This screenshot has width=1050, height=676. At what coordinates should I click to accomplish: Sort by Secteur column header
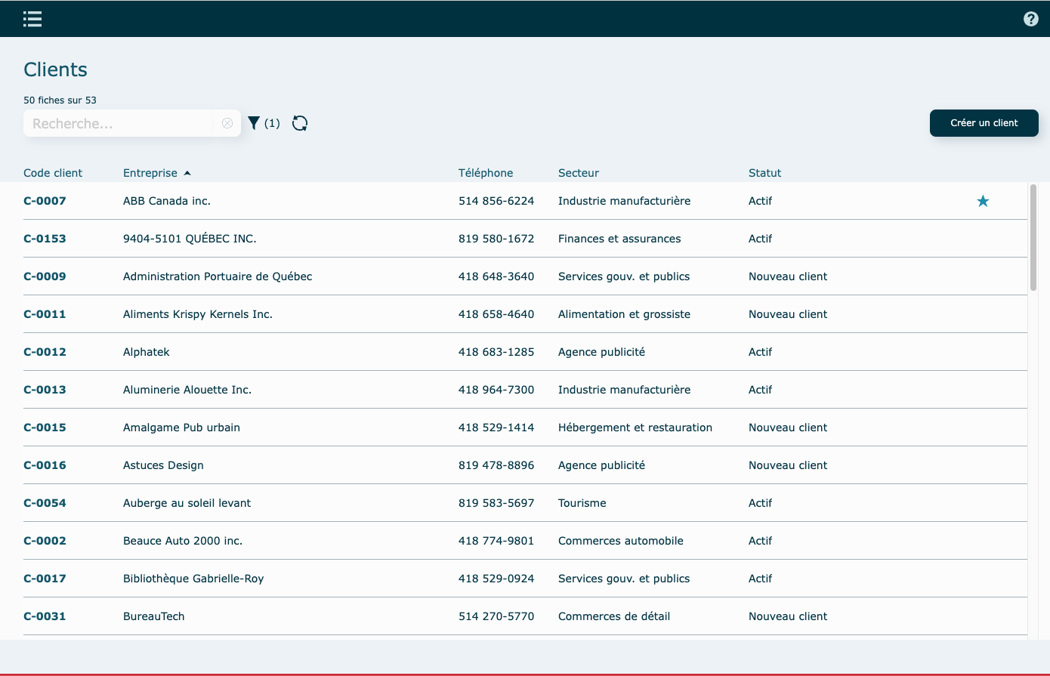click(578, 173)
